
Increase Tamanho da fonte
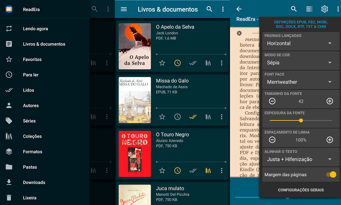tap(330, 101)
